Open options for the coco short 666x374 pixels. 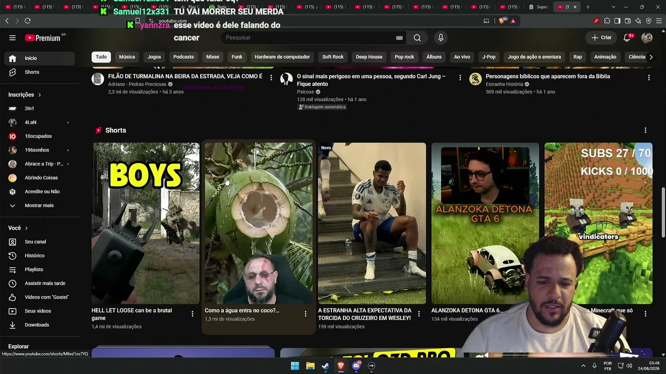point(305,314)
